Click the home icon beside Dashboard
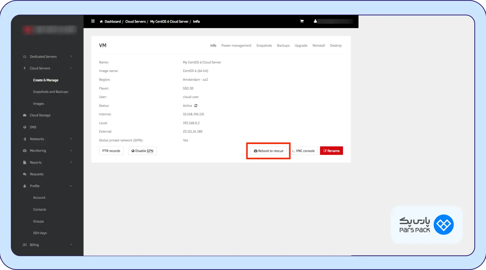The image size is (486, 270). 101,22
